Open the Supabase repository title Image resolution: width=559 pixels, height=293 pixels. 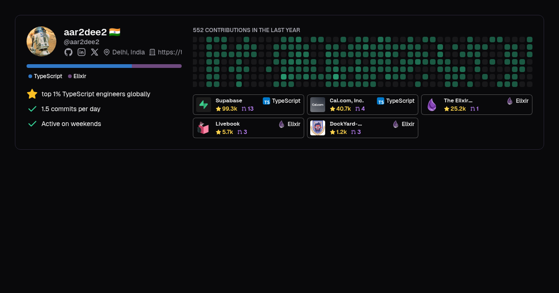229,100
